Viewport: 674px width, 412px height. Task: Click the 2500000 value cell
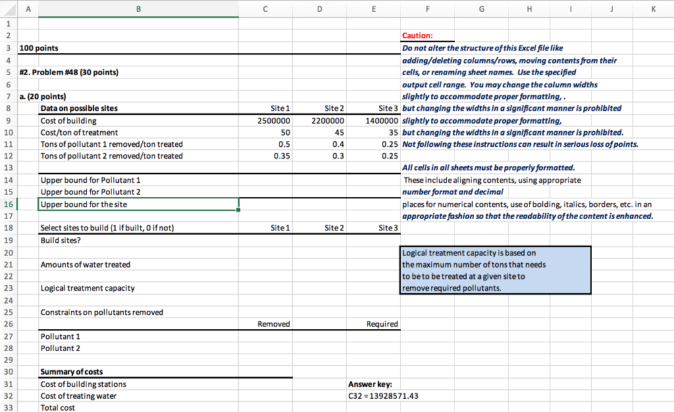pyautogui.click(x=266, y=121)
